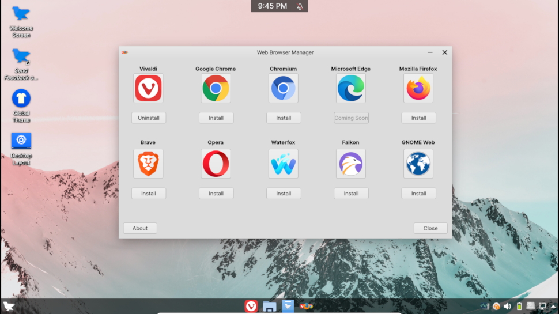Install GNOME Web
The width and height of the screenshot is (559, 314).
tap(418, 194)
